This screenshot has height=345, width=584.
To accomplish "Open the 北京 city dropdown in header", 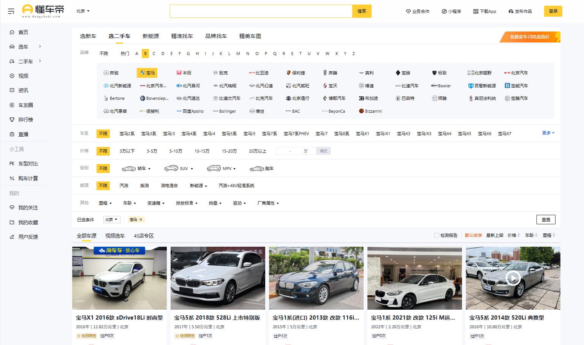I will 83,11.
